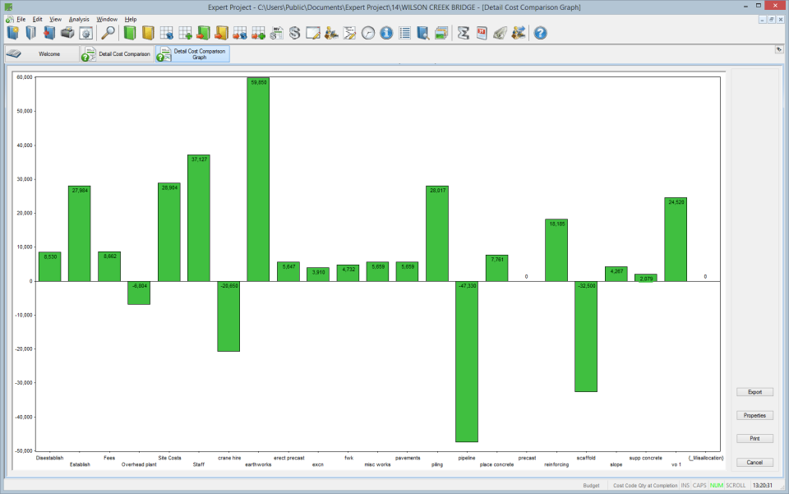Click the reinforcing bar labeled 18,185
Viewport: 789px width, 494px height.
click(556, 250)
